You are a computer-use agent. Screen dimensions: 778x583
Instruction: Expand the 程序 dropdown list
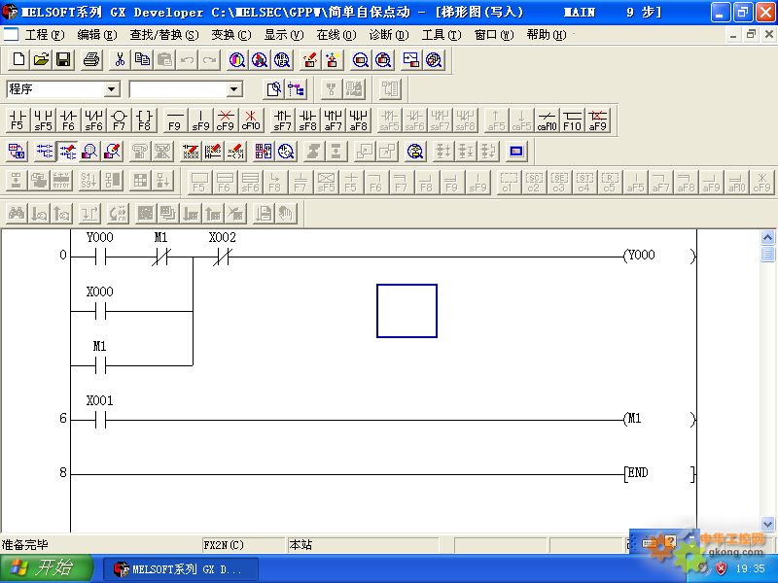[x=112, y=89]
